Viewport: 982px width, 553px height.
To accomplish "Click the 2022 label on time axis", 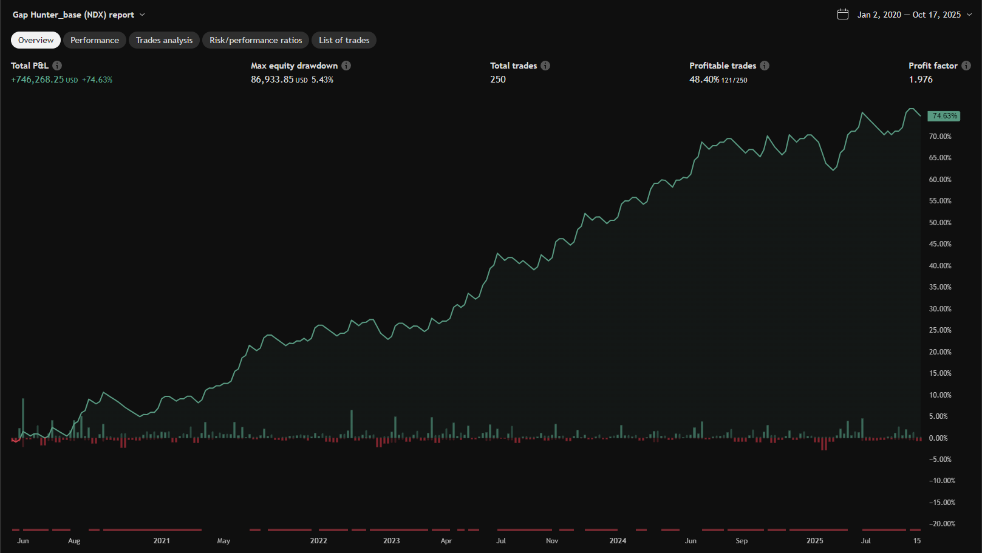I will (x=318, y=541).
